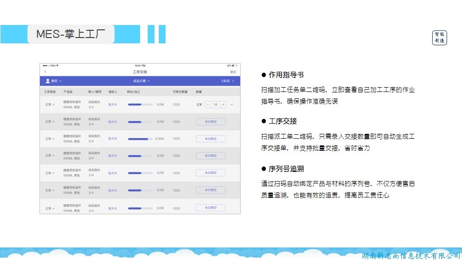The image size is (462, 260).
Task: Click 提交 in the top-right corner
Action: pos(233,72)
